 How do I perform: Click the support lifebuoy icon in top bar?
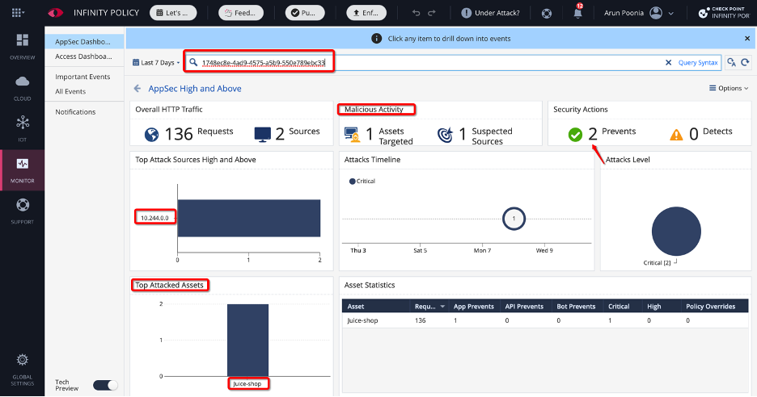[x=547, y=13]
